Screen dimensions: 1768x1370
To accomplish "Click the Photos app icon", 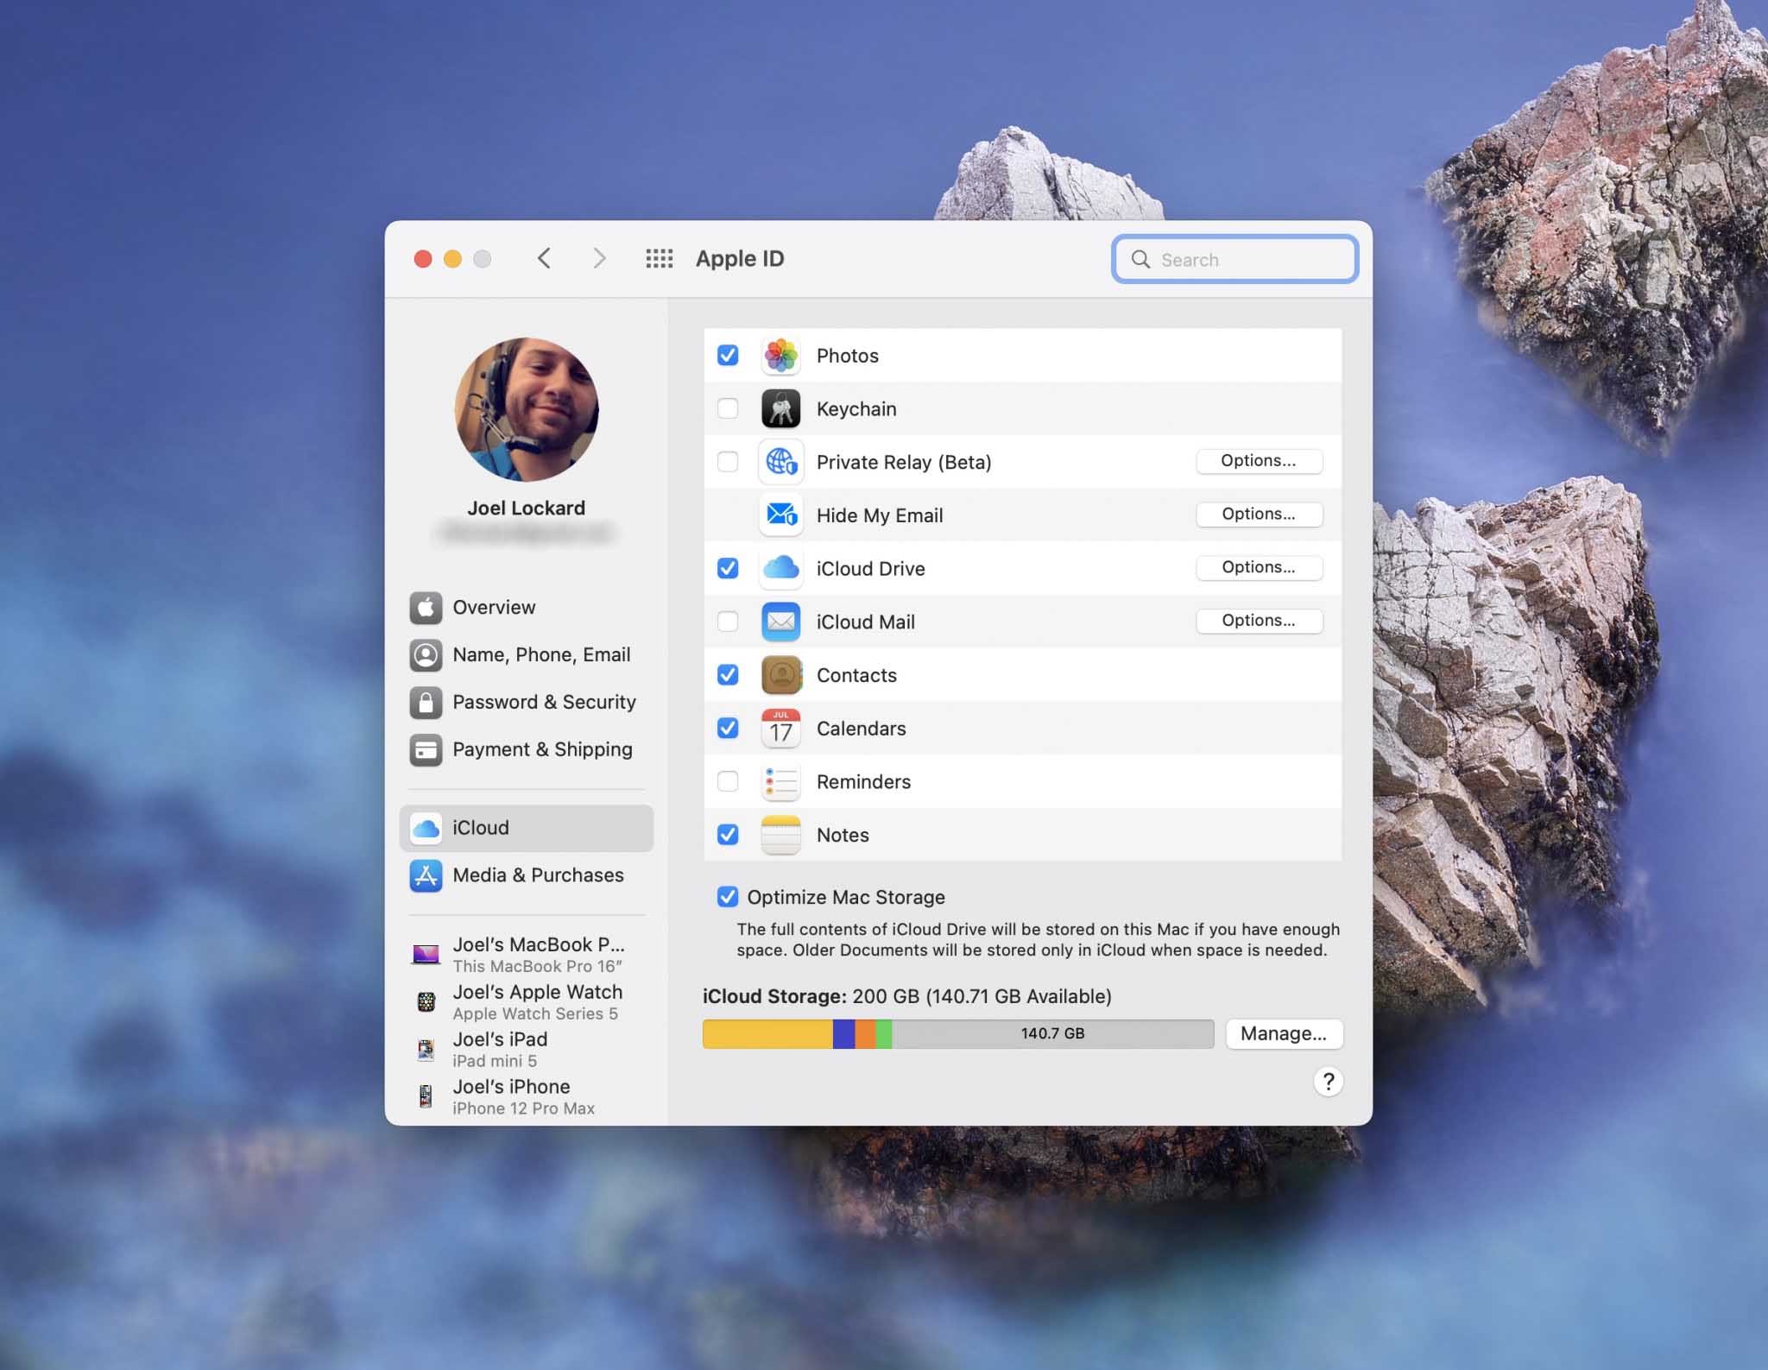I will tap(780, 356).
